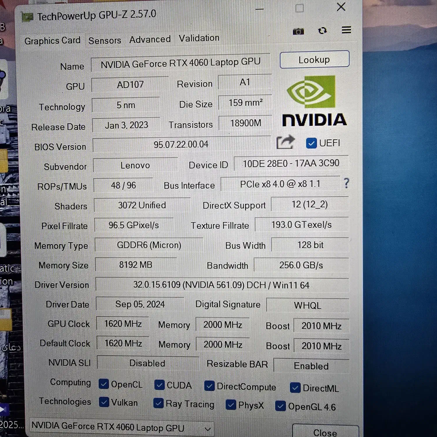Click the GPU-Z app icon in title bar
The width and height of the screenshot is (437, 437).
pyautogui.click(x=28, y=17)
